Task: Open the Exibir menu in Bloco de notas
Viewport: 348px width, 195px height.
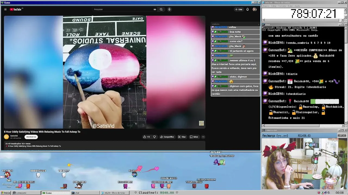Action: click(290, 6)
